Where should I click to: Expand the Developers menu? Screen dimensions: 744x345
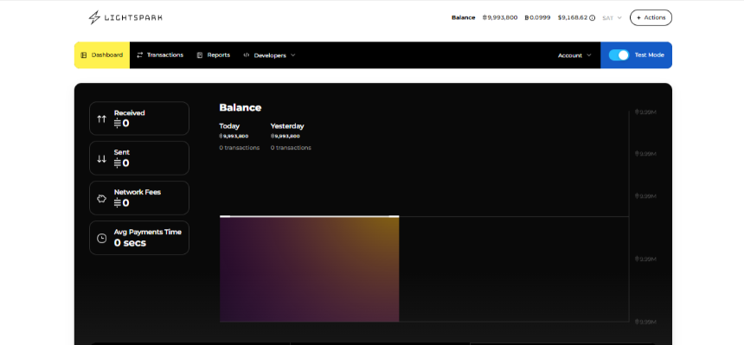coord(269,55)
